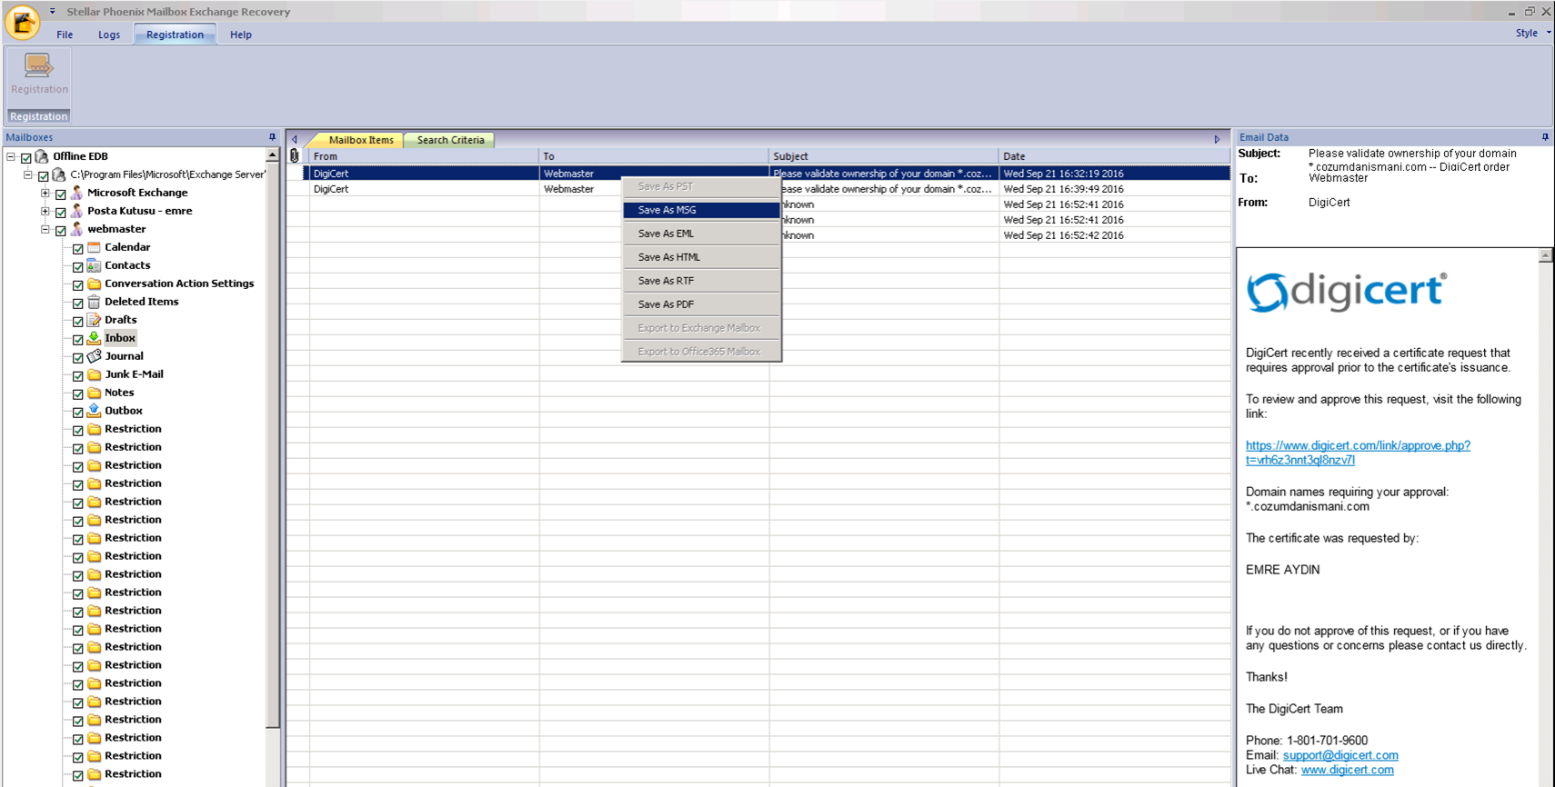
Task: Click the Deleted Items trash icon
Action: (x=94, y=302)
